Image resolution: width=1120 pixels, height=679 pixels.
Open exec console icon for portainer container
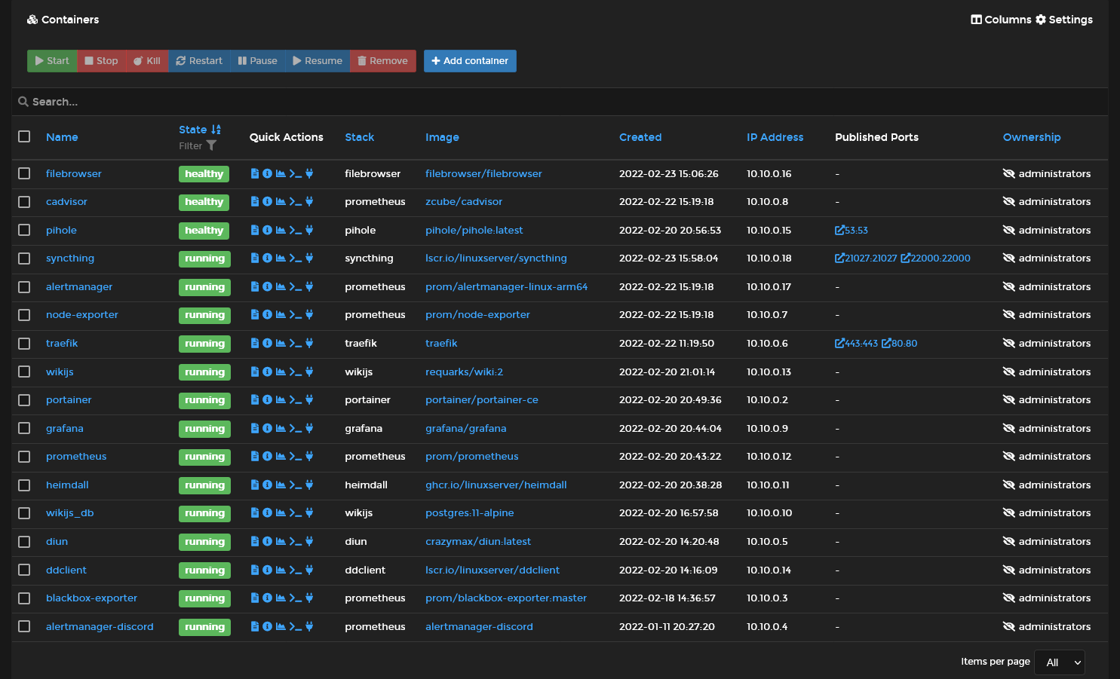[296, 400]
